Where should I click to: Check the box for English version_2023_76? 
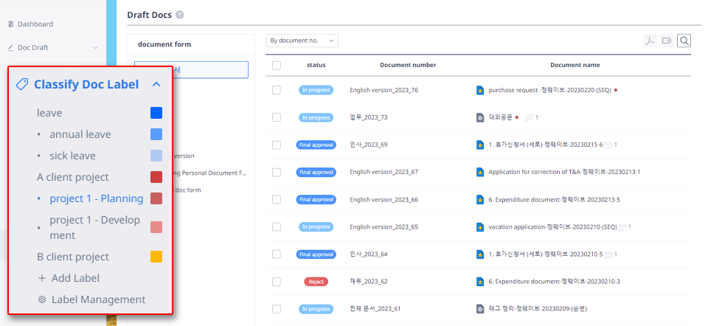[x=277, y=90]
